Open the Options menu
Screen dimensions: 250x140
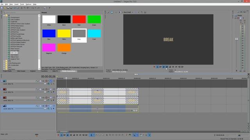pyautogui.click(x=29, y=4)
